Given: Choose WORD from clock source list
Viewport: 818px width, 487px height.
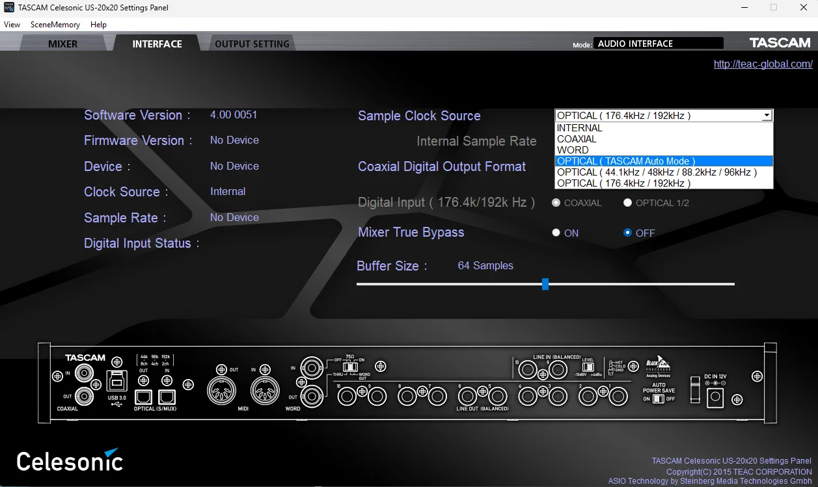Looking at the screenshot, I should point(664,150).
